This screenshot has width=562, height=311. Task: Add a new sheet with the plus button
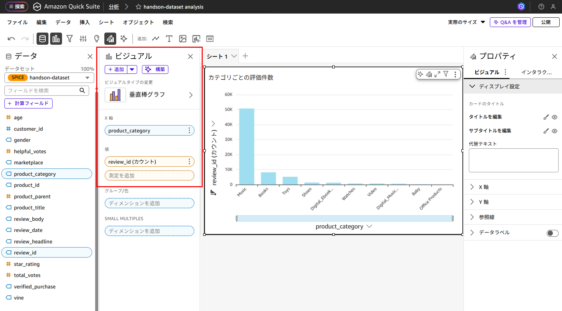[x=245, y=56]
